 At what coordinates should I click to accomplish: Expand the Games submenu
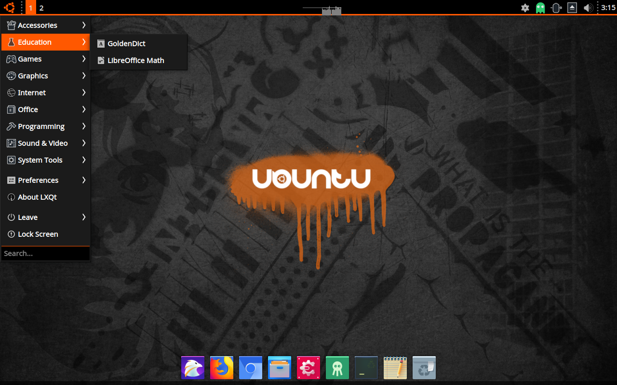(46, 59)
